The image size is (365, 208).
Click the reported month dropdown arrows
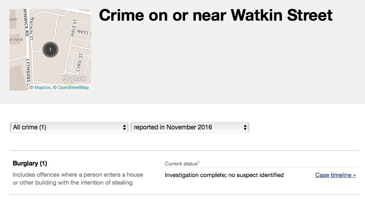tap(245, 127)
